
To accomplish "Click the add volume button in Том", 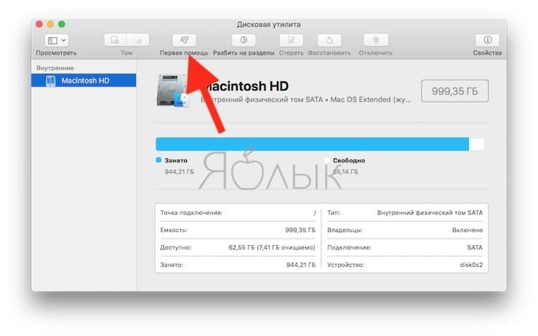I will coord(115,40).
